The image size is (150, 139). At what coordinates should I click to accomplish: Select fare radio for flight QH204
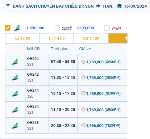pos(83,62)
